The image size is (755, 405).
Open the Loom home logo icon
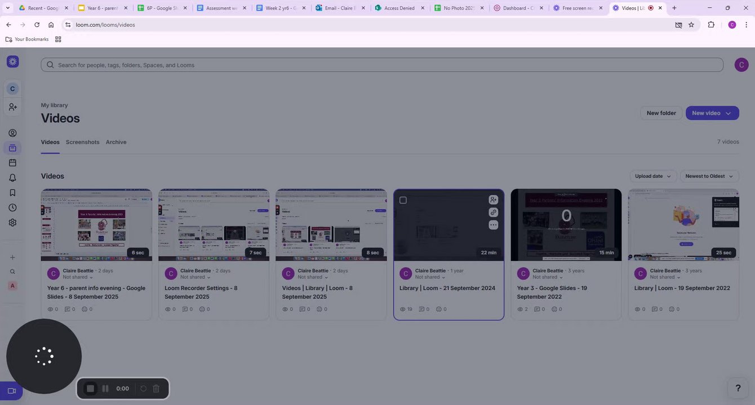12,61
